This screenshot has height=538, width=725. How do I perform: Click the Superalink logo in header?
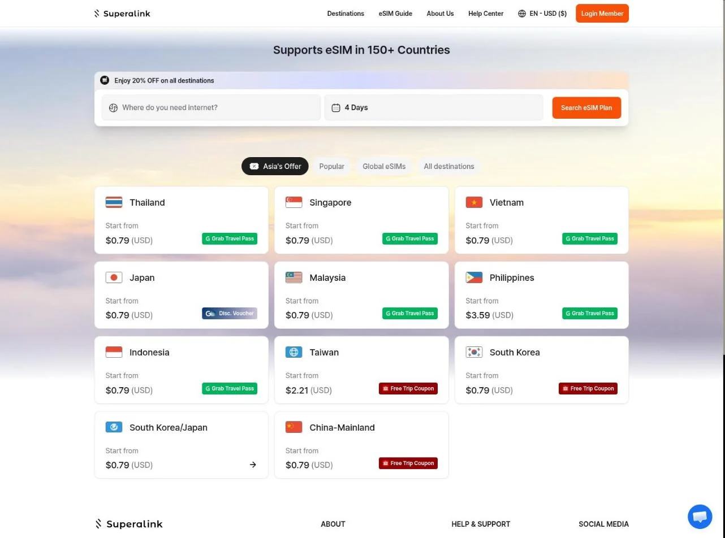click(x=122, y=14)
